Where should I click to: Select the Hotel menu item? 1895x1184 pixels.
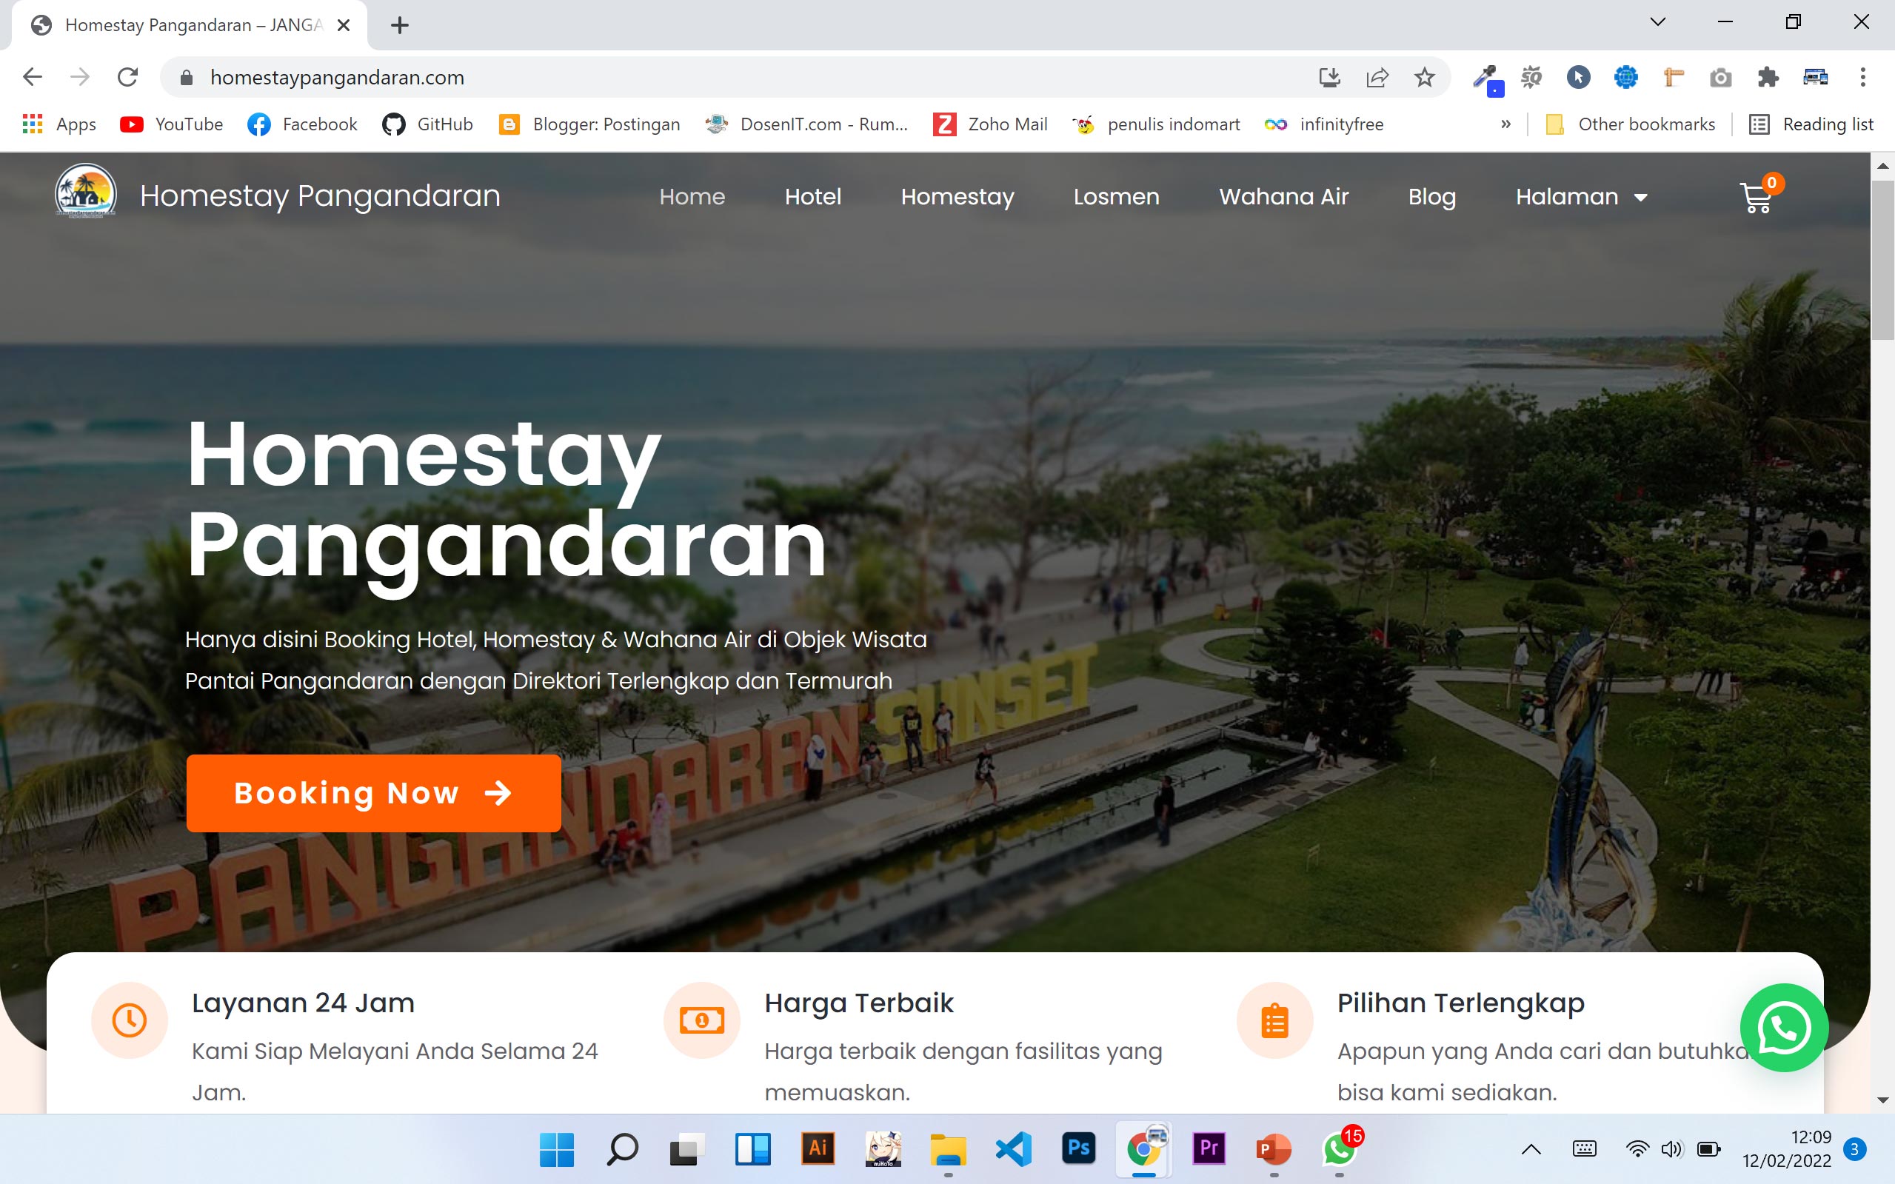coord(813,197)
